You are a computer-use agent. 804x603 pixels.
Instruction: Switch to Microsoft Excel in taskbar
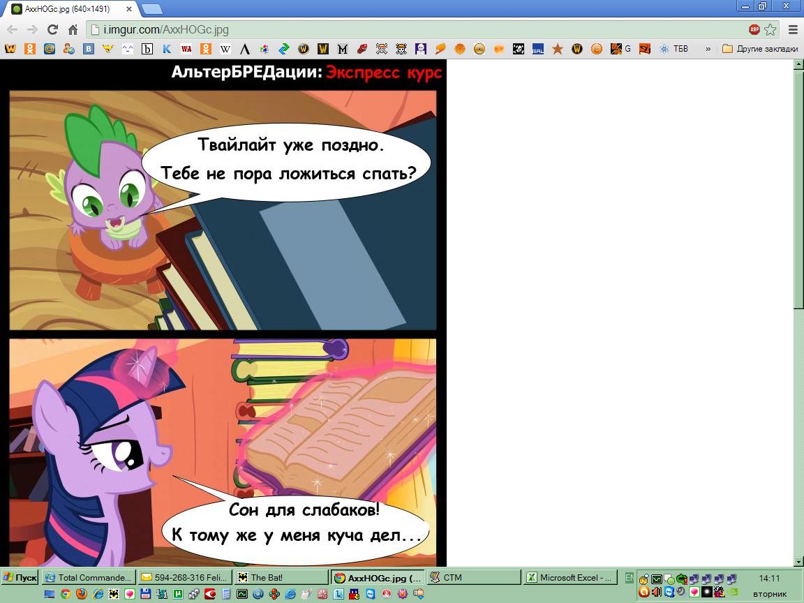pos(569,577)
